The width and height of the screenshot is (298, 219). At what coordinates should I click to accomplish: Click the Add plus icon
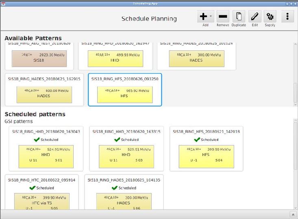point(203,17)
